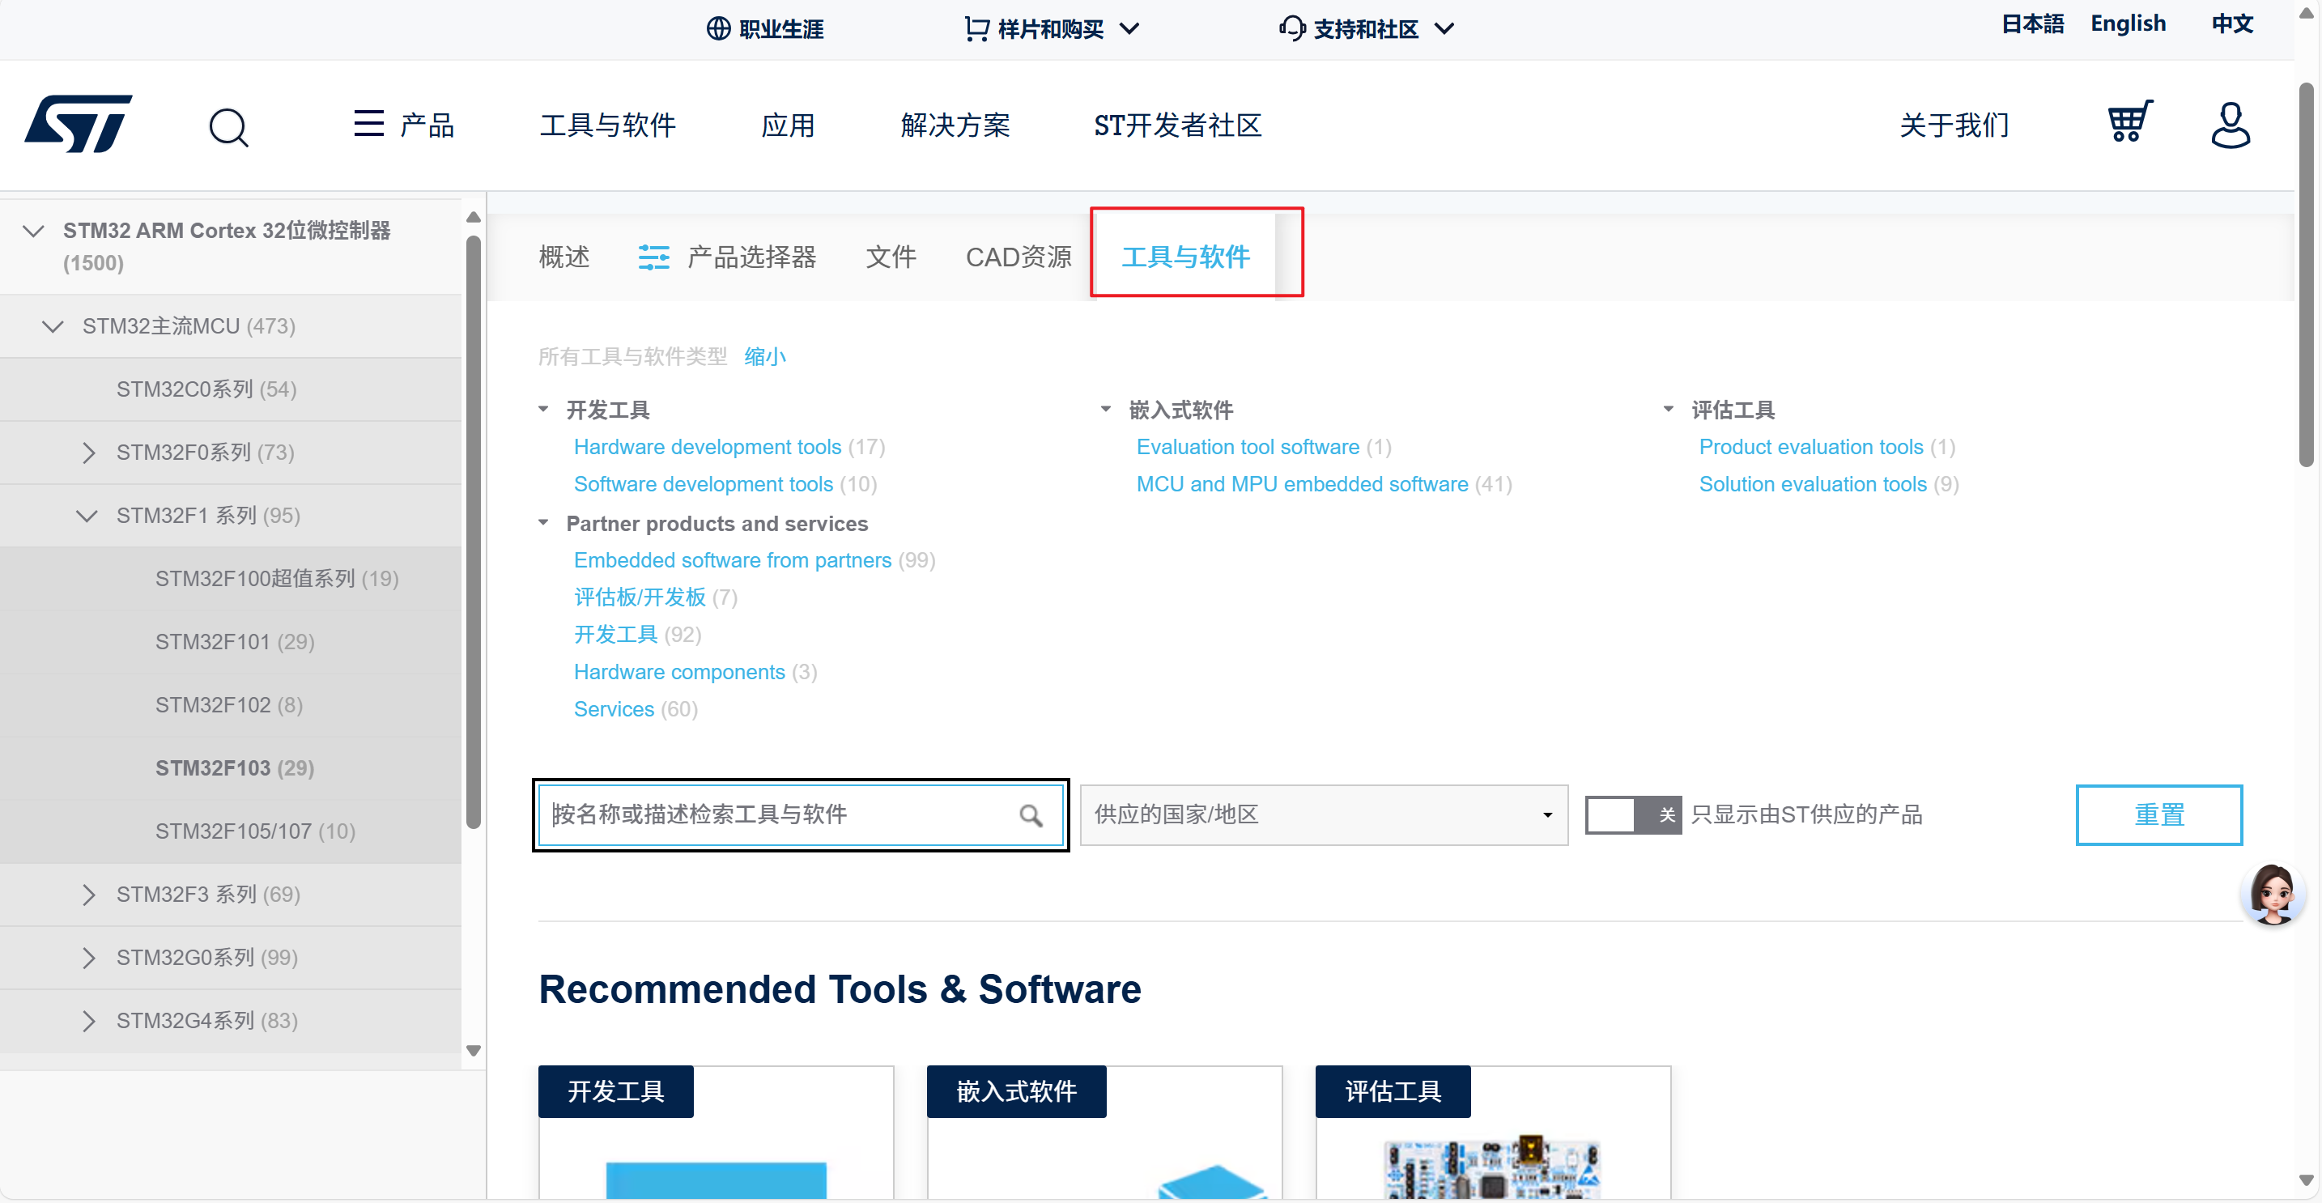Open 工具与软件 in main navigation
The image size is (2322, 1203).
pos(607,125)
